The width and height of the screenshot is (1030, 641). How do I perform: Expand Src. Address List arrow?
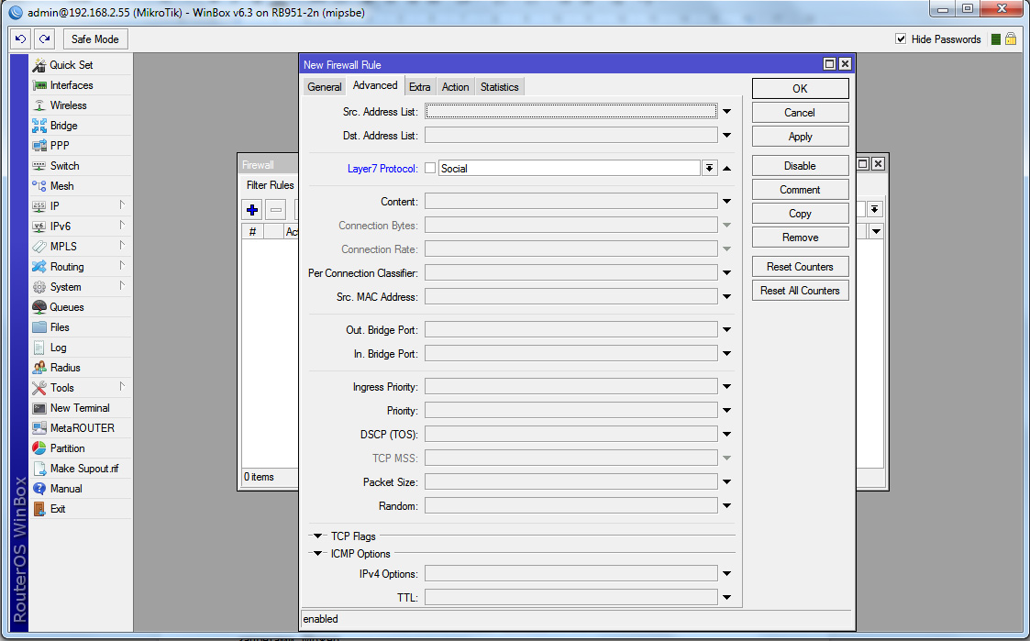point(727,112)
